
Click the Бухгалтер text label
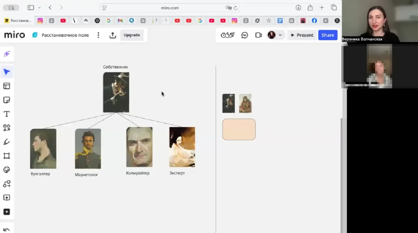(x=40, y=174)
